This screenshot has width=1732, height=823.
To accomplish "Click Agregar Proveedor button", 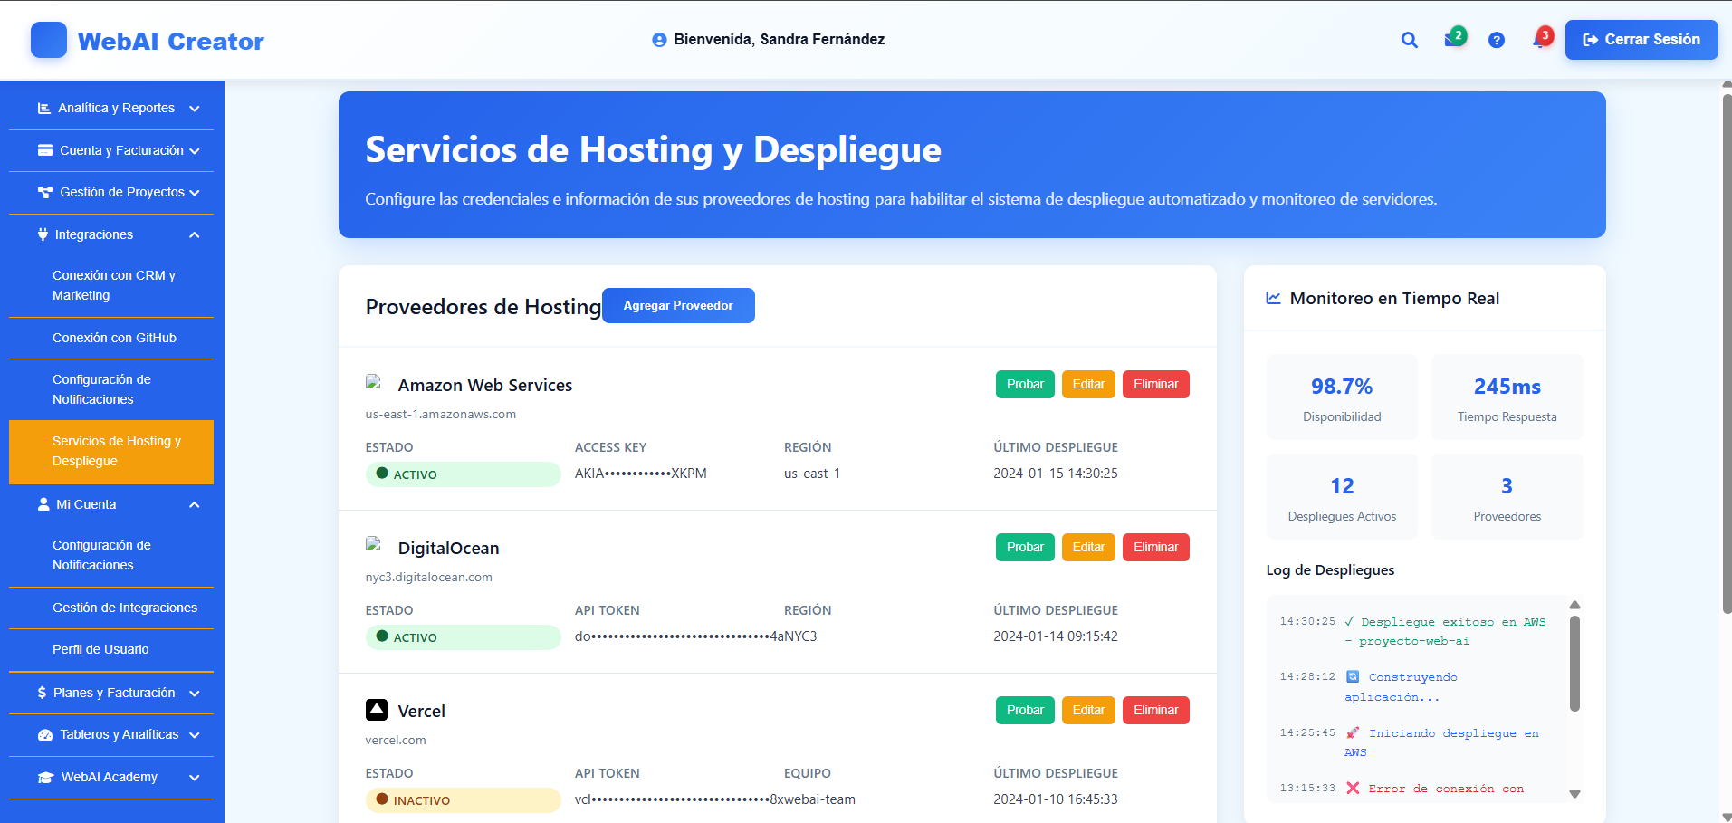I will [x=678, y=305].
